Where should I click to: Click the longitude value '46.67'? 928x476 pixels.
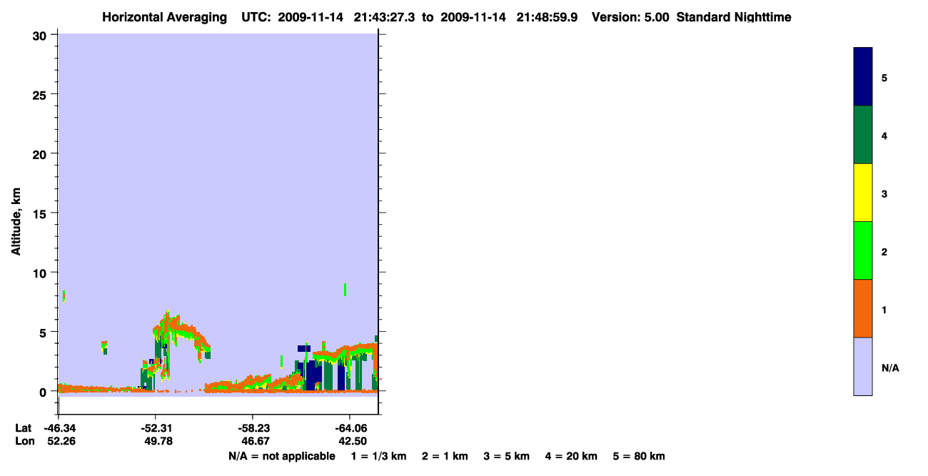click(x=256, y=441)
